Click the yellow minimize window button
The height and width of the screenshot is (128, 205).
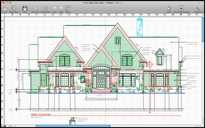pyautogui.click(x=7, y=3)
